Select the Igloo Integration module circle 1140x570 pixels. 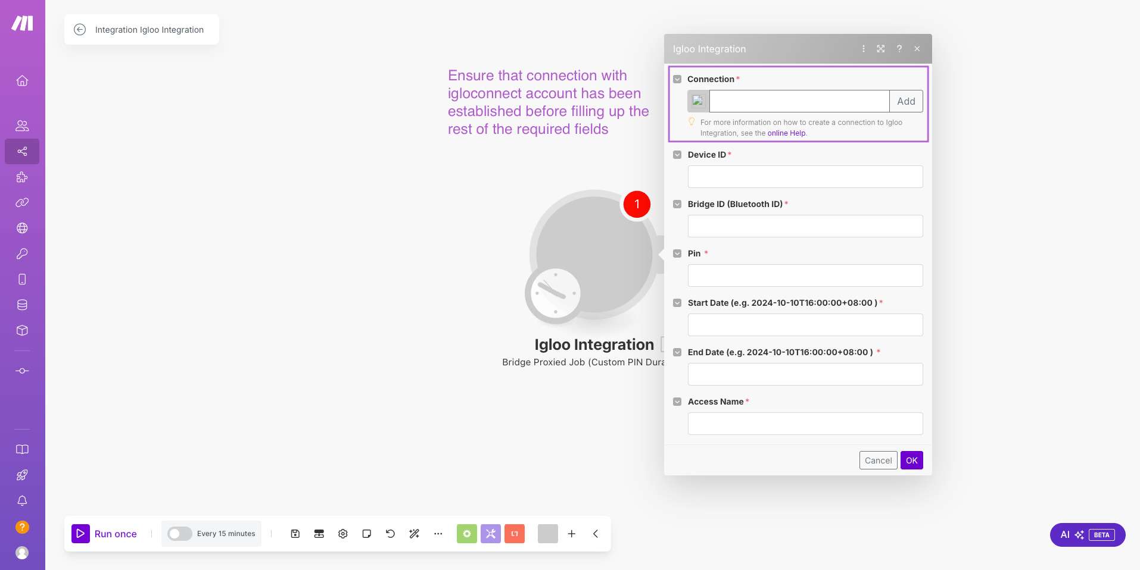594,255
